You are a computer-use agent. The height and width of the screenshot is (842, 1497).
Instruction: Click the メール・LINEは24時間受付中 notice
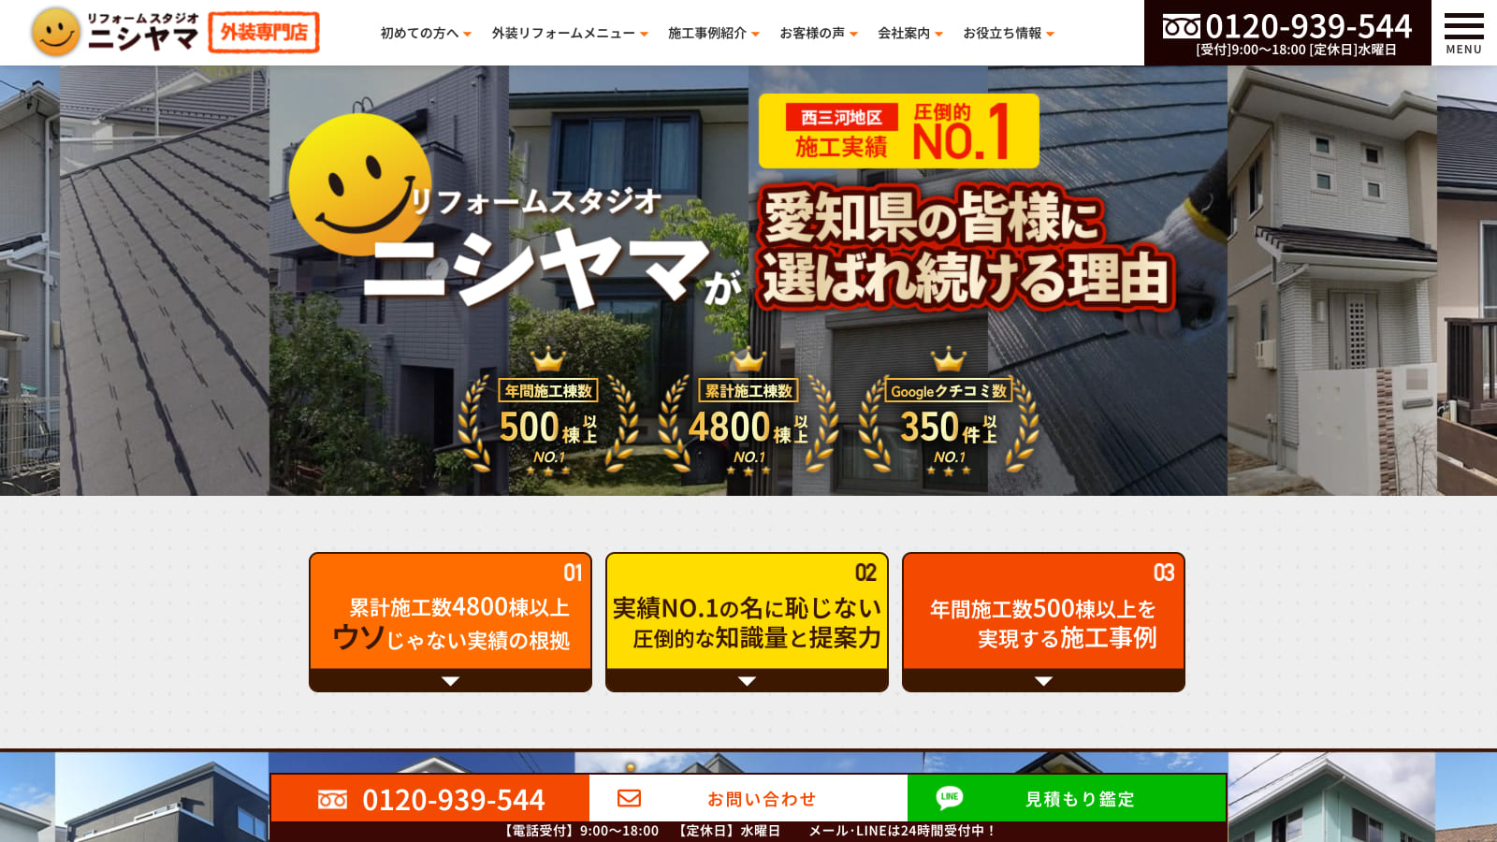coord(901,831)
